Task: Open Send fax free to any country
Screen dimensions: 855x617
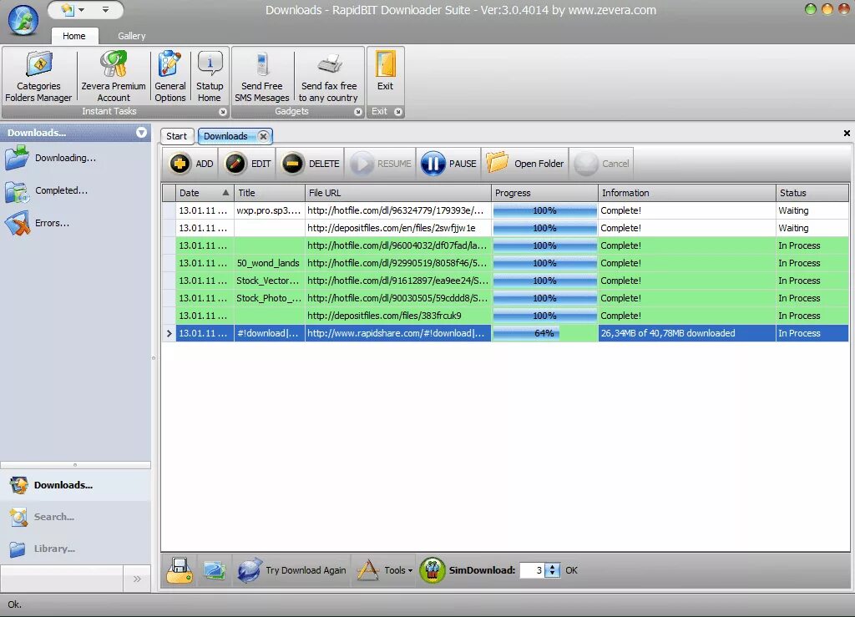Action: tap(329, 76)
